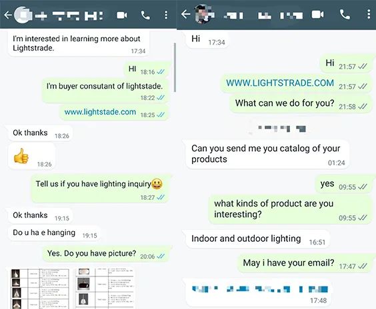Viewport: 376px width, 309px height.
Task: Open three-dot menu in left chat
Action: (166, 15)
